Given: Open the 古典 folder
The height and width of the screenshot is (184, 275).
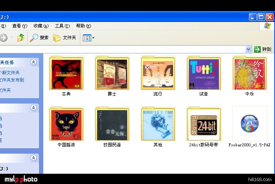Looking at the screenshot, I should 66,73.
